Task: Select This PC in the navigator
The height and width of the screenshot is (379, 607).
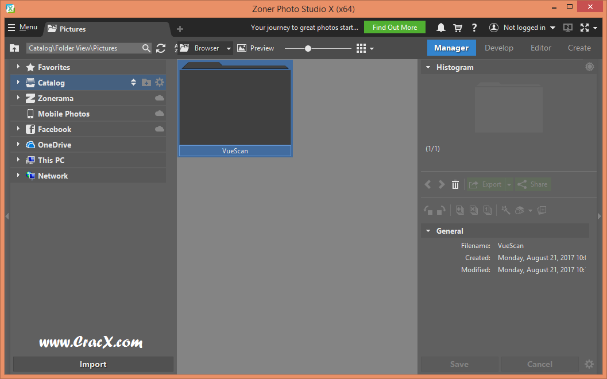Action: 51,160
